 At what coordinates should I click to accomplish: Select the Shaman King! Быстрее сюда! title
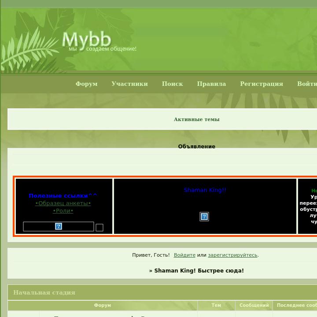click(199, 270)
